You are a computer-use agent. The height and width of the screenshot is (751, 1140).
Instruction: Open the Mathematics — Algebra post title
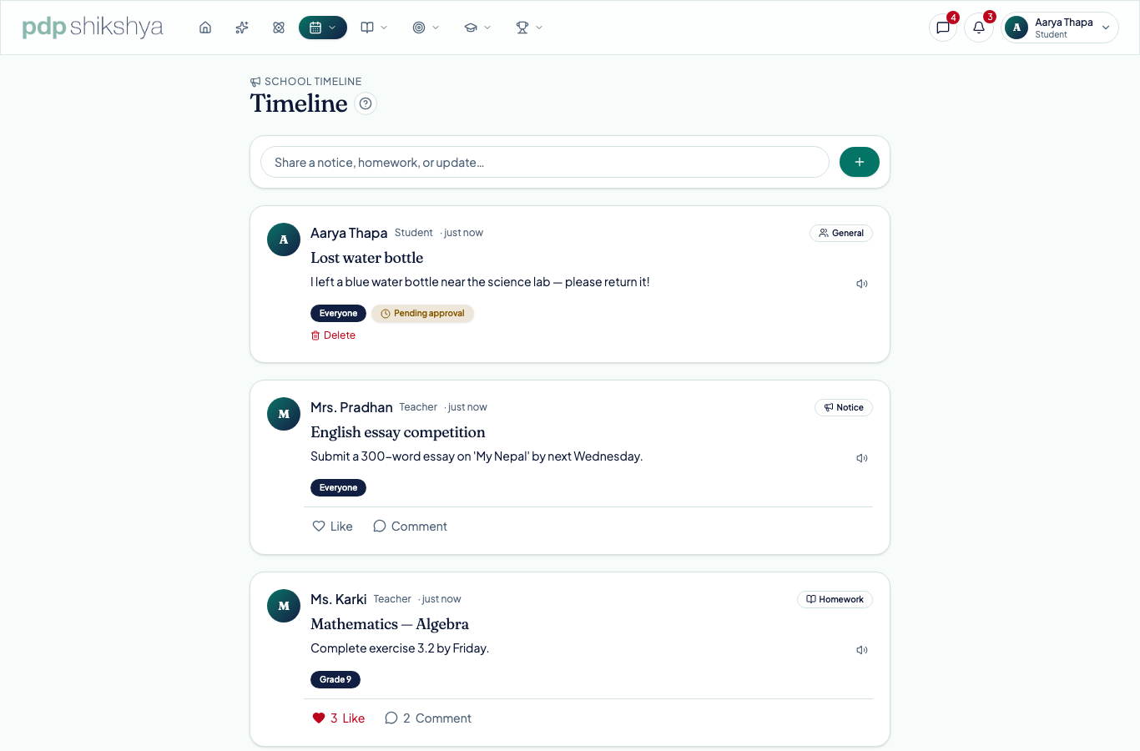click(390, 624)
